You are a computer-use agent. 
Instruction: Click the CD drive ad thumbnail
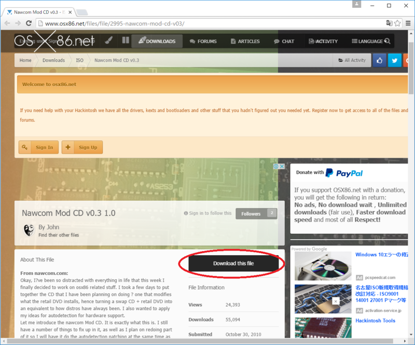pos(323,266)
